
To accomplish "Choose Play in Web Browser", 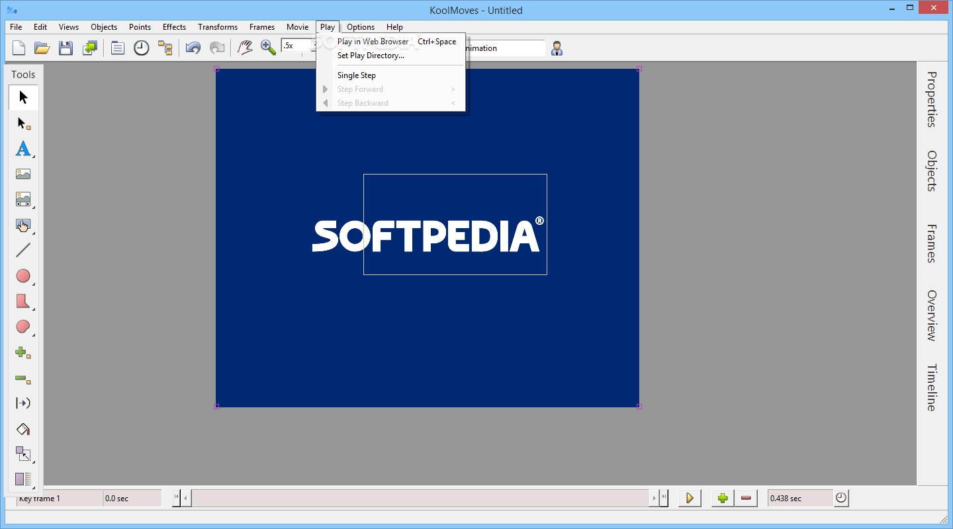I will (x=392, y=42).
